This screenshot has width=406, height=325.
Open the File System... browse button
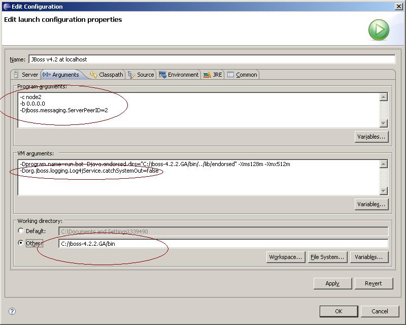coord(327,257)
